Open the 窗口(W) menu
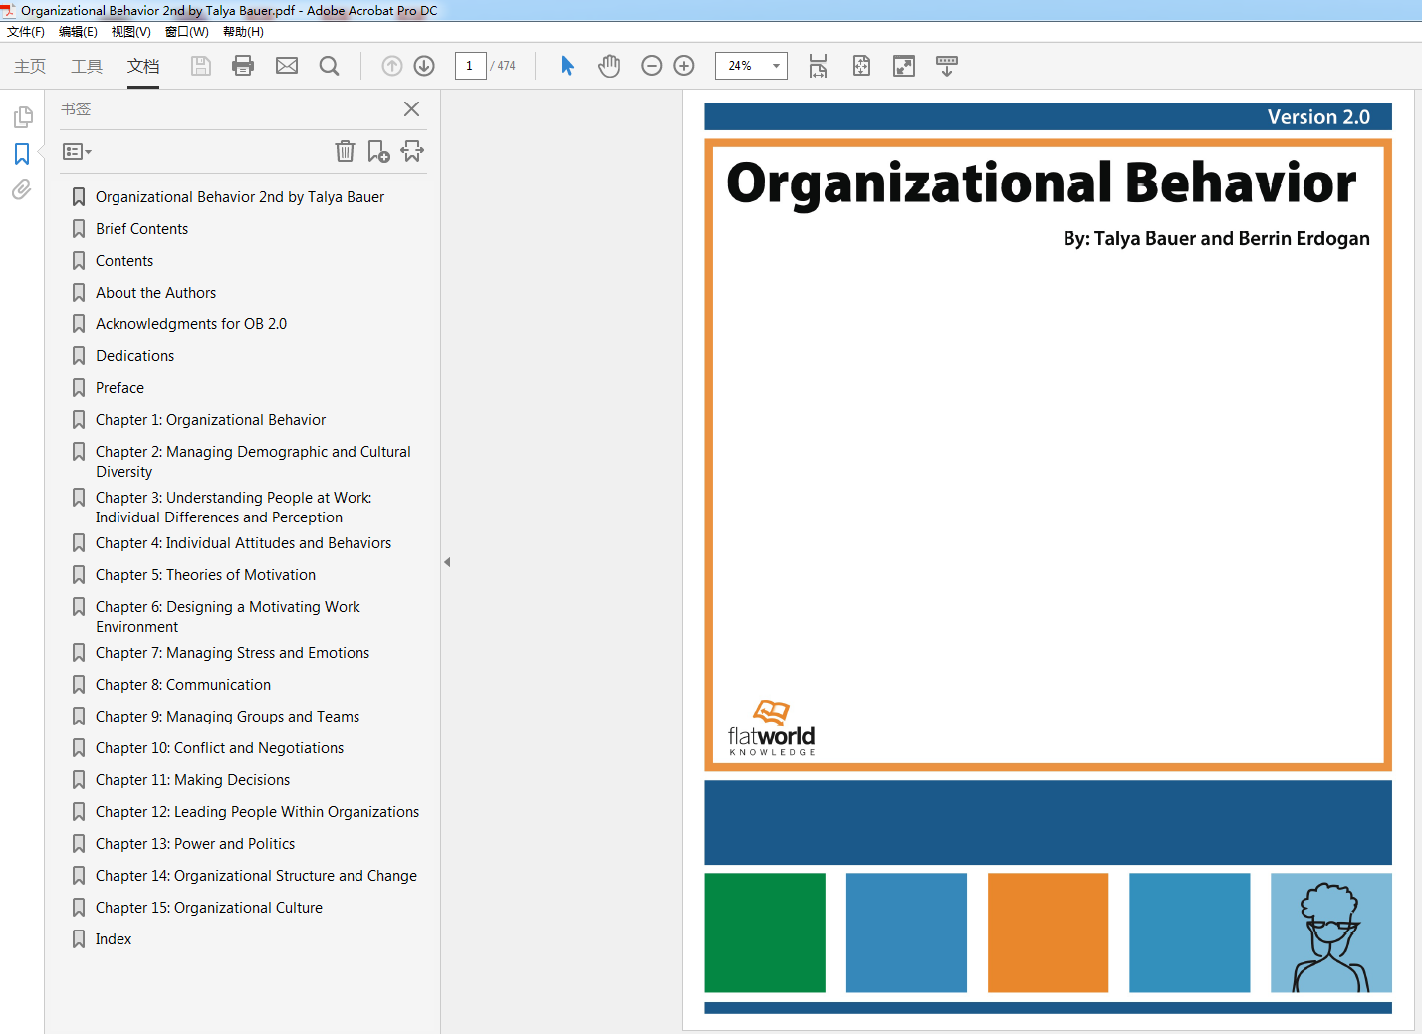The height and width of the screenshot is (1034, 1422). [x=186, y=32]
